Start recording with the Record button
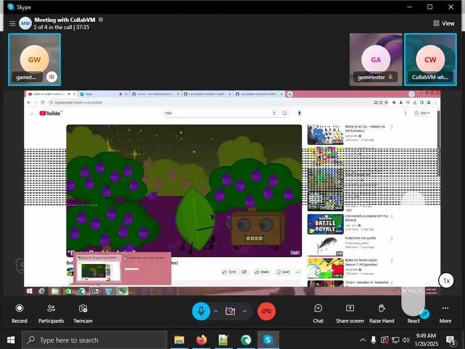The image size is (465, 349). click(x=19, y=313)
